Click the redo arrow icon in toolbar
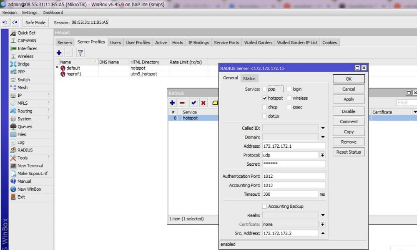This screenshot has height=250, width=417. coord(15,23)
